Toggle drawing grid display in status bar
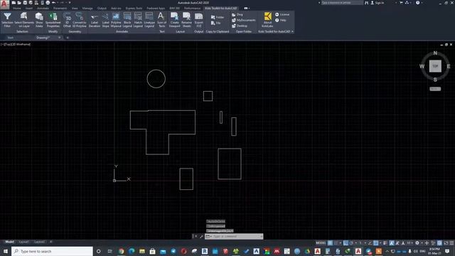The width and height of the screenshot is (455, 256). click(330, 242)
